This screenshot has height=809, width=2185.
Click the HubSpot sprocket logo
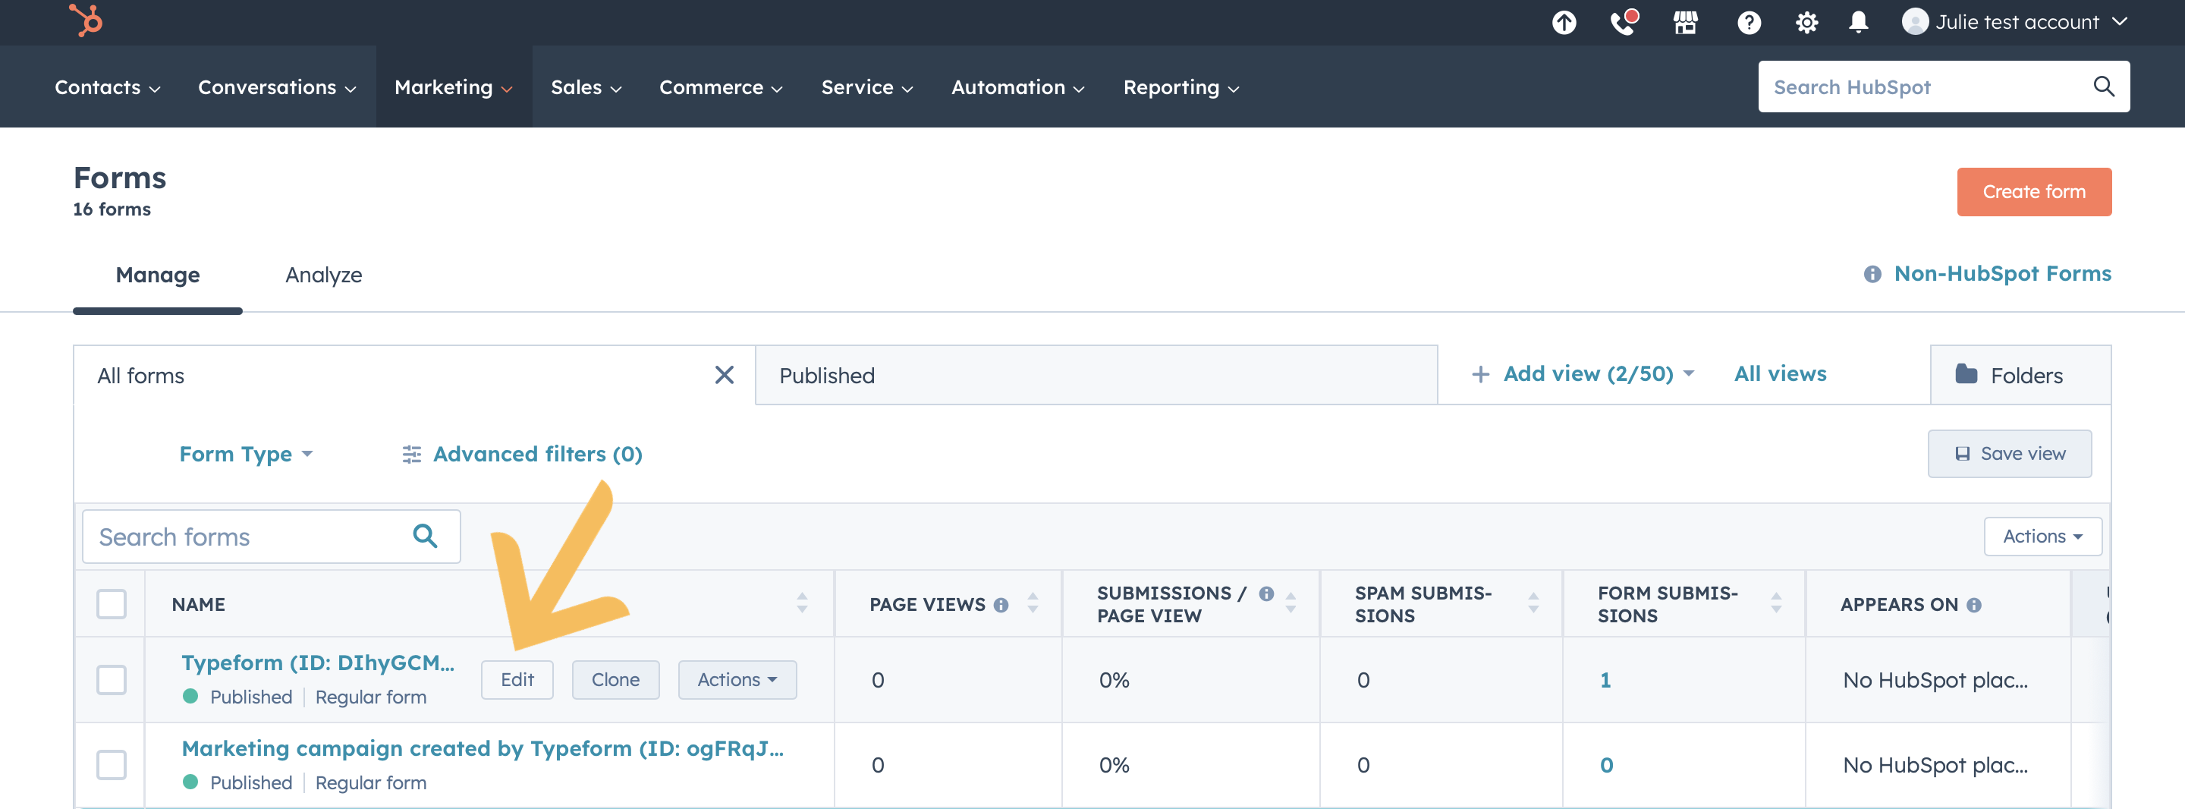tap(85, 20)
